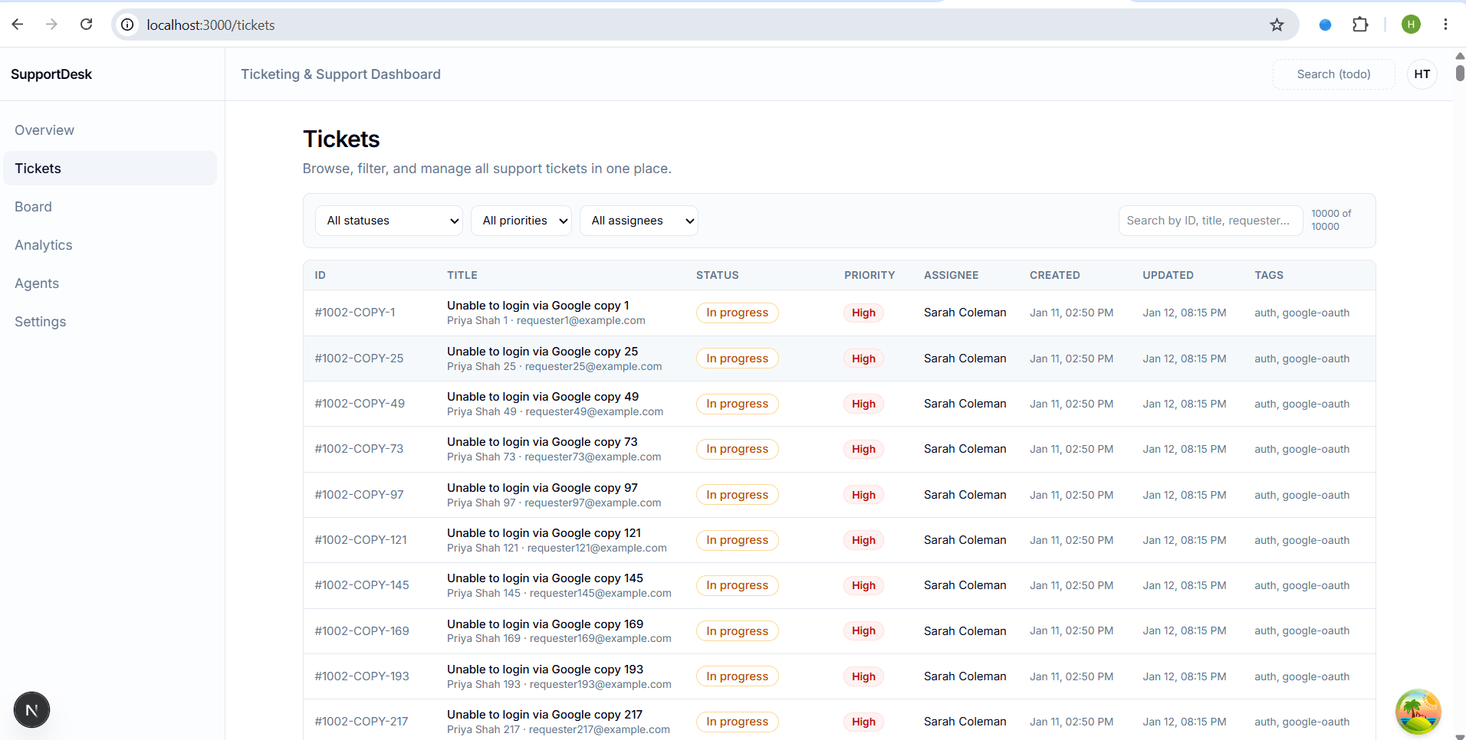This screenshot has width=1466, height=740.
Task: Open Settings in the sidebar
Action: 110,322
